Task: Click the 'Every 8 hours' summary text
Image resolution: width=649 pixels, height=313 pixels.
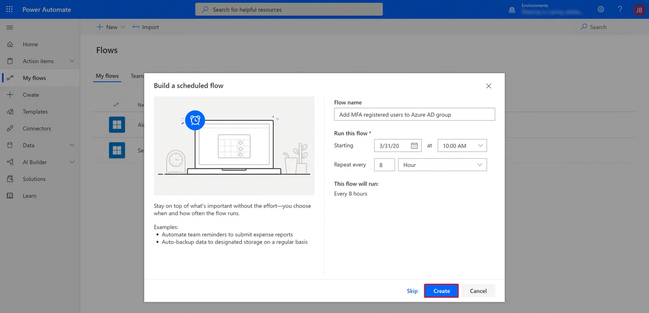Action: pos(350,194)
